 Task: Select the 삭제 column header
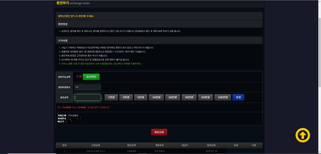254,145
